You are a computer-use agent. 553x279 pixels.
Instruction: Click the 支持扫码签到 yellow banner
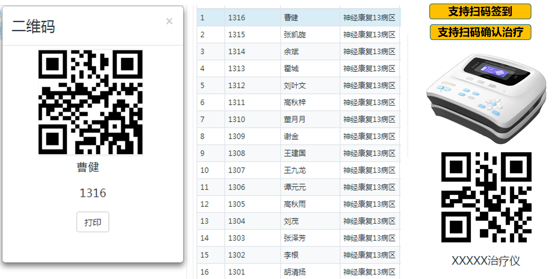coord(480,12)
